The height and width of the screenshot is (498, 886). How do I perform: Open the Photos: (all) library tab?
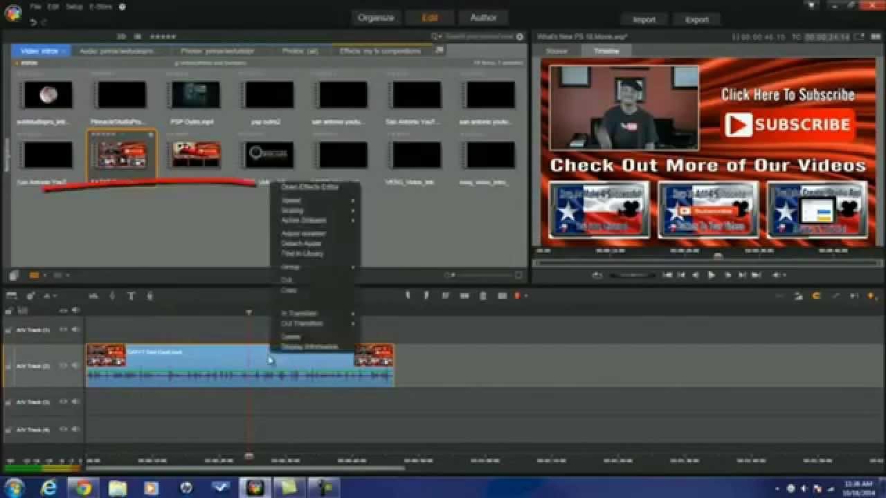(300, 51)
